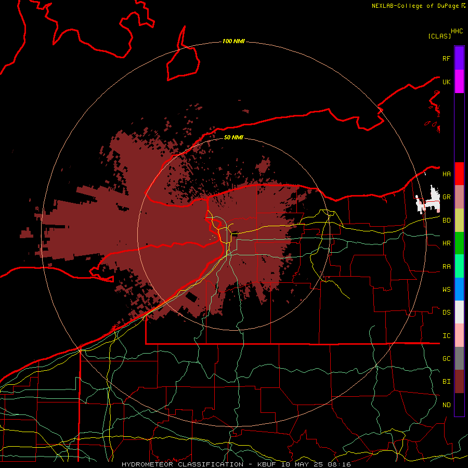The width and height of the screenshot is (468, 468).
Task: Click the black ND legend swatch
Action: (x=459, y=405)
